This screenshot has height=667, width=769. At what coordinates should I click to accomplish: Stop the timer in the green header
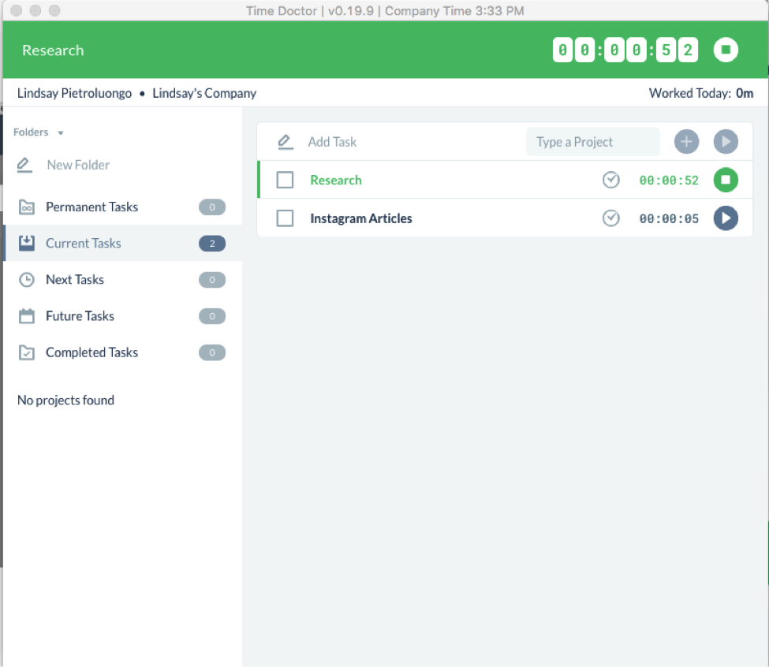click(x=726, y=50)
